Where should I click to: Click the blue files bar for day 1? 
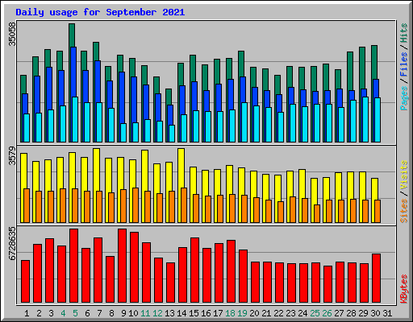pyautogui.click(x=25, y=103)
